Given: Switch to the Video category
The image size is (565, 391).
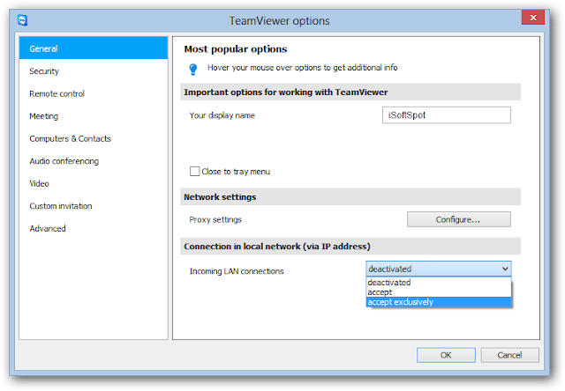Looking at the screenshot, I should [x=94, y=183].
